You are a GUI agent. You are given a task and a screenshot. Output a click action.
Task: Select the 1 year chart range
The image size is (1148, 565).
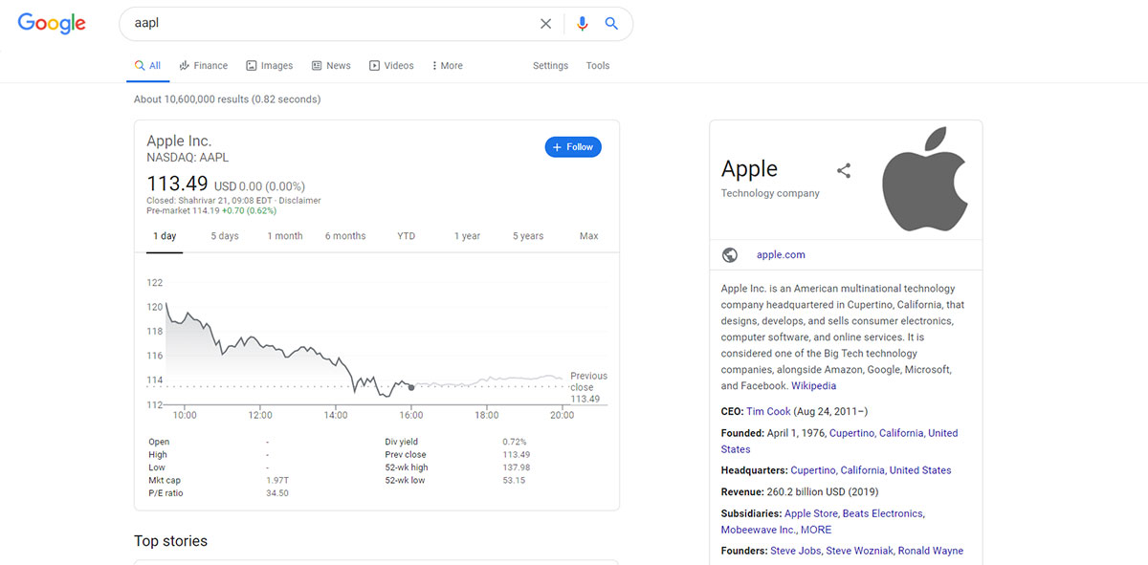click(x=468, y=236)
